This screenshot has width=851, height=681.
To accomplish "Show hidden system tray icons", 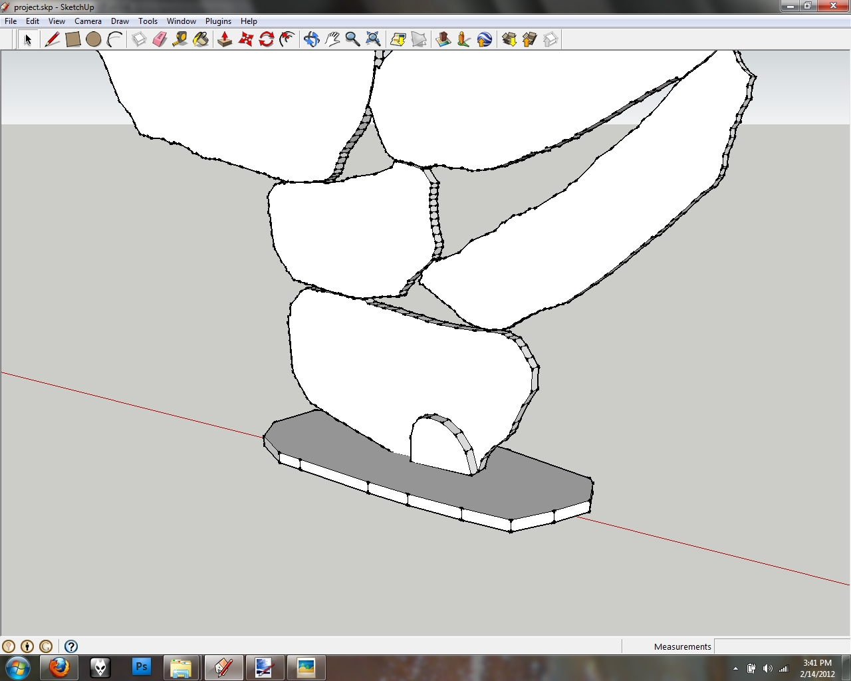I will click(735, 668).
